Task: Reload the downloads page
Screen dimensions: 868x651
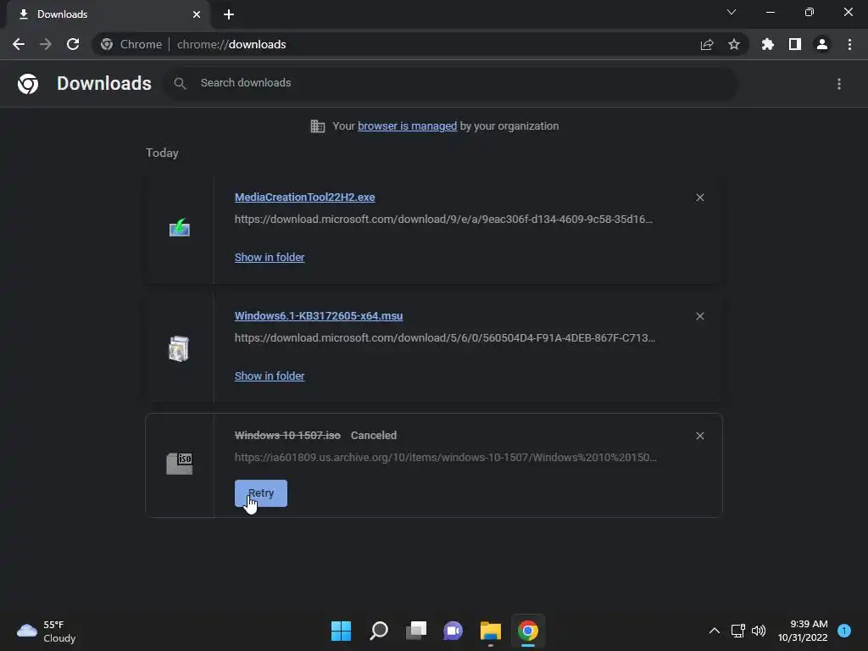Action: (x=73, y=44)
